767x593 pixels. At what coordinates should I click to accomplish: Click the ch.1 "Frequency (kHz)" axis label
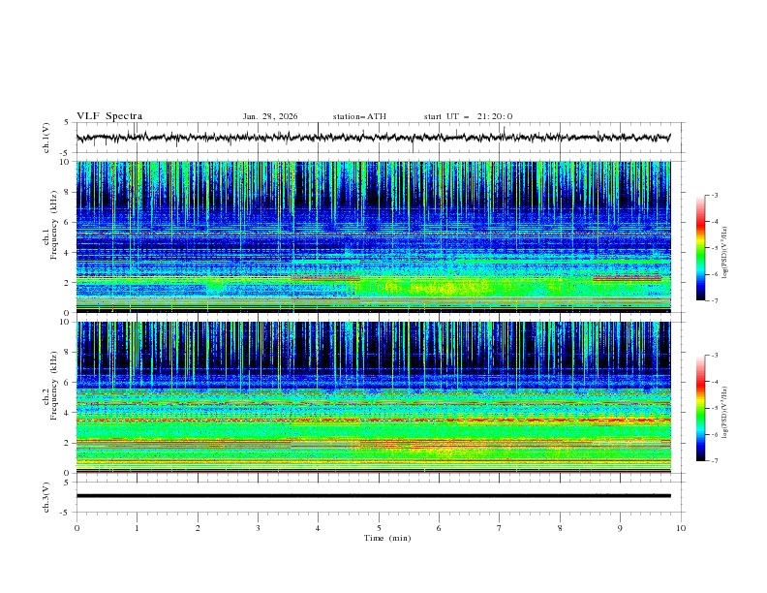(x=53, y=225)
